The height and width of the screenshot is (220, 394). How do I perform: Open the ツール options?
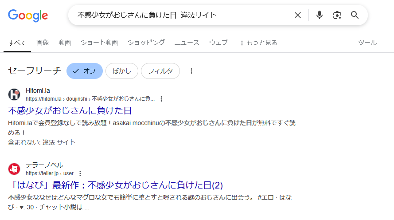point(367,43)
